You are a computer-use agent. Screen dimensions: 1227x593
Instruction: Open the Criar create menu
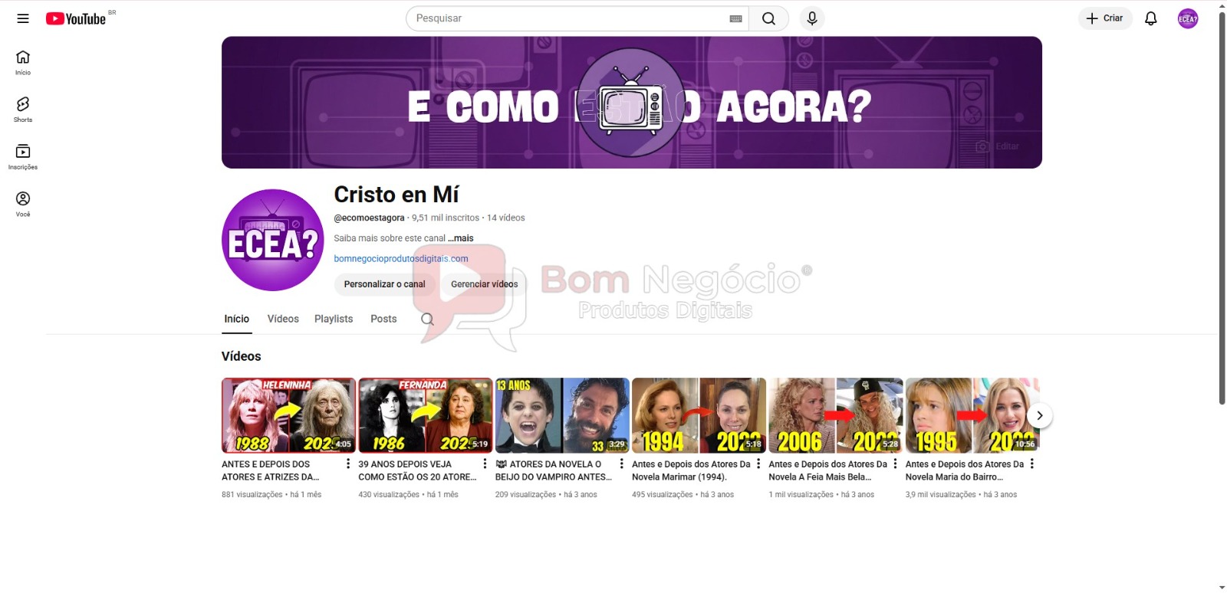(1104, 18)
